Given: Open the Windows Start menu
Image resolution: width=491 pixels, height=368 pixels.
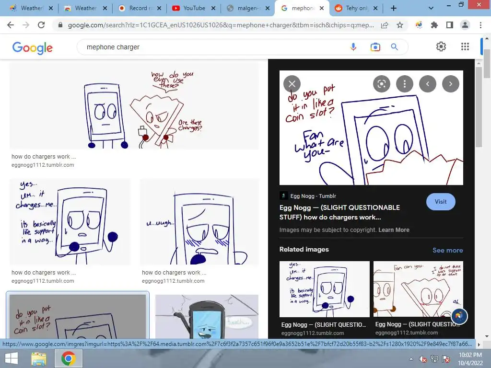Looking at the screenshot, I should click(12, 358).
